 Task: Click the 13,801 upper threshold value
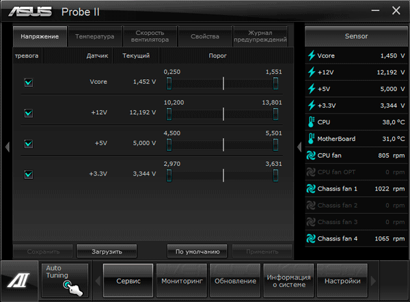pyautogui.click(x=272, y=102)
